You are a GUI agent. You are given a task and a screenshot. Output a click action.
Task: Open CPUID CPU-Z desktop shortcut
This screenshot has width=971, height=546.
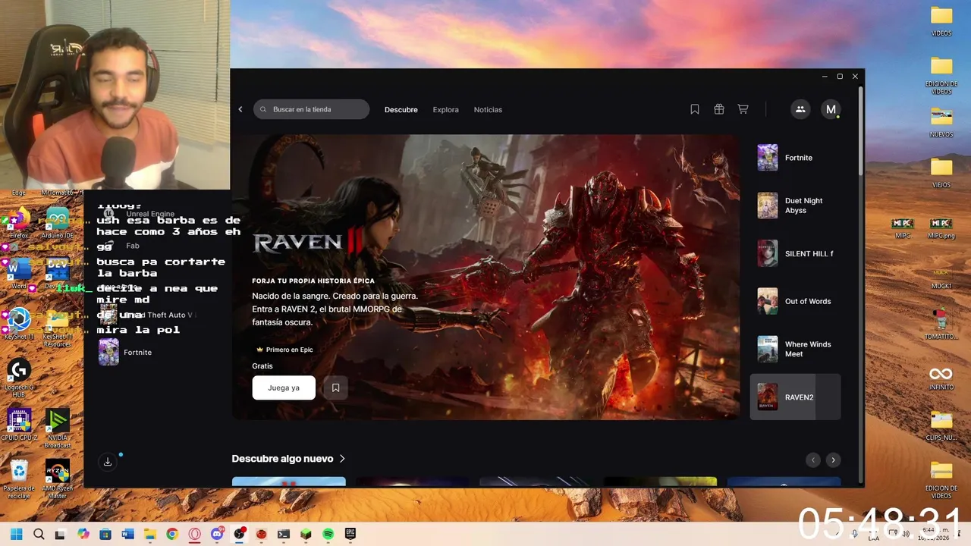point(18,425)
